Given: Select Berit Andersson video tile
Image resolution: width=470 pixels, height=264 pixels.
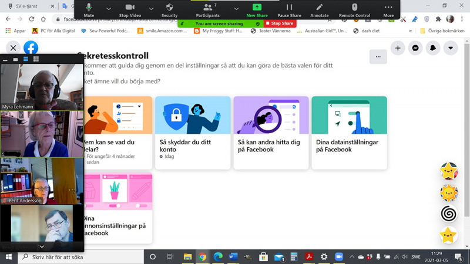Looking at the screenshot, I should (x=42, y=181).
